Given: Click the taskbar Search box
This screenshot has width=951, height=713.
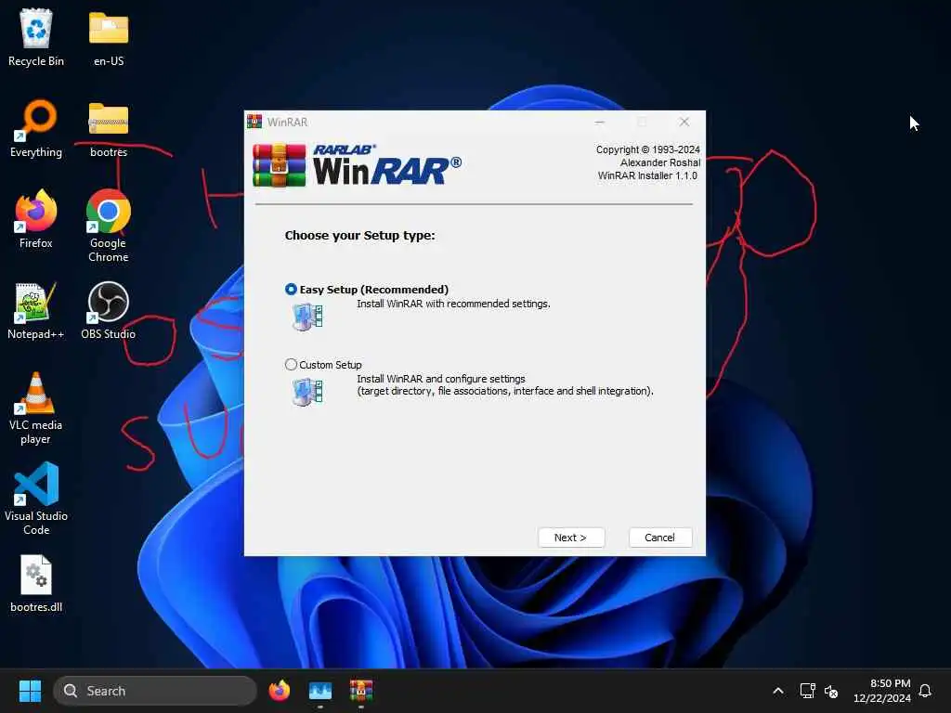Looking at the screenshot, I should [155, 691].
